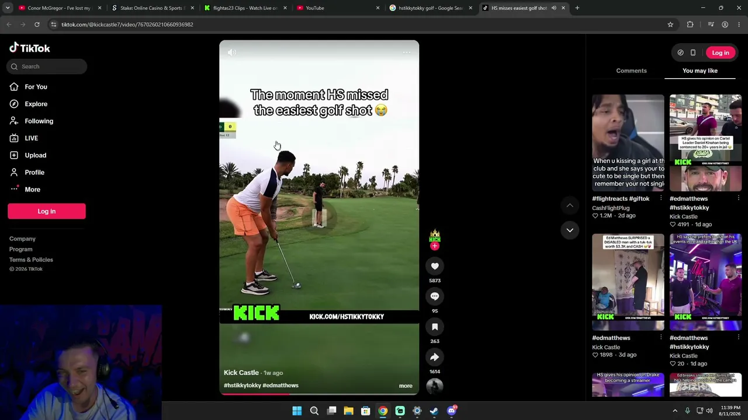Follow Kick Castle with the red plus
The height and width of the screenshot is (420, 748).
pos(434,246)
